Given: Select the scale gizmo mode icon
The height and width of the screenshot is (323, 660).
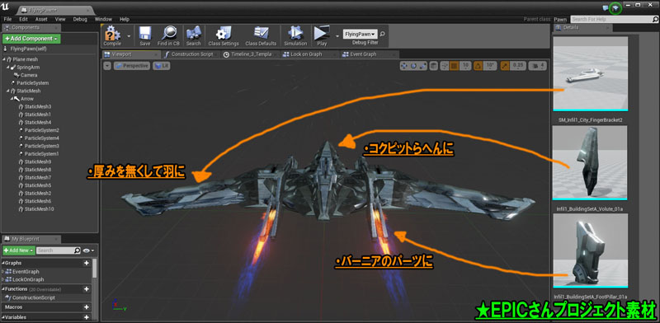Looking at the screenshot, I should (422, 66).
